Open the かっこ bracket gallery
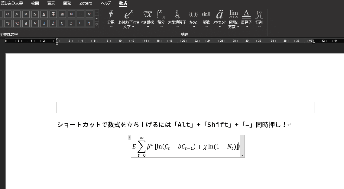The height and width of the screenshot is (189, 344). [x=193, y=19]
